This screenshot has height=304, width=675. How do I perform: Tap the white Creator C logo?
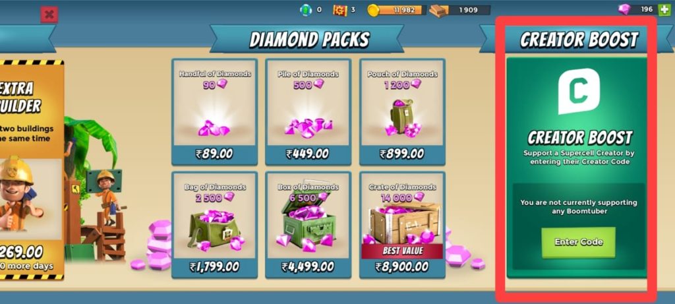pos(579,91)
